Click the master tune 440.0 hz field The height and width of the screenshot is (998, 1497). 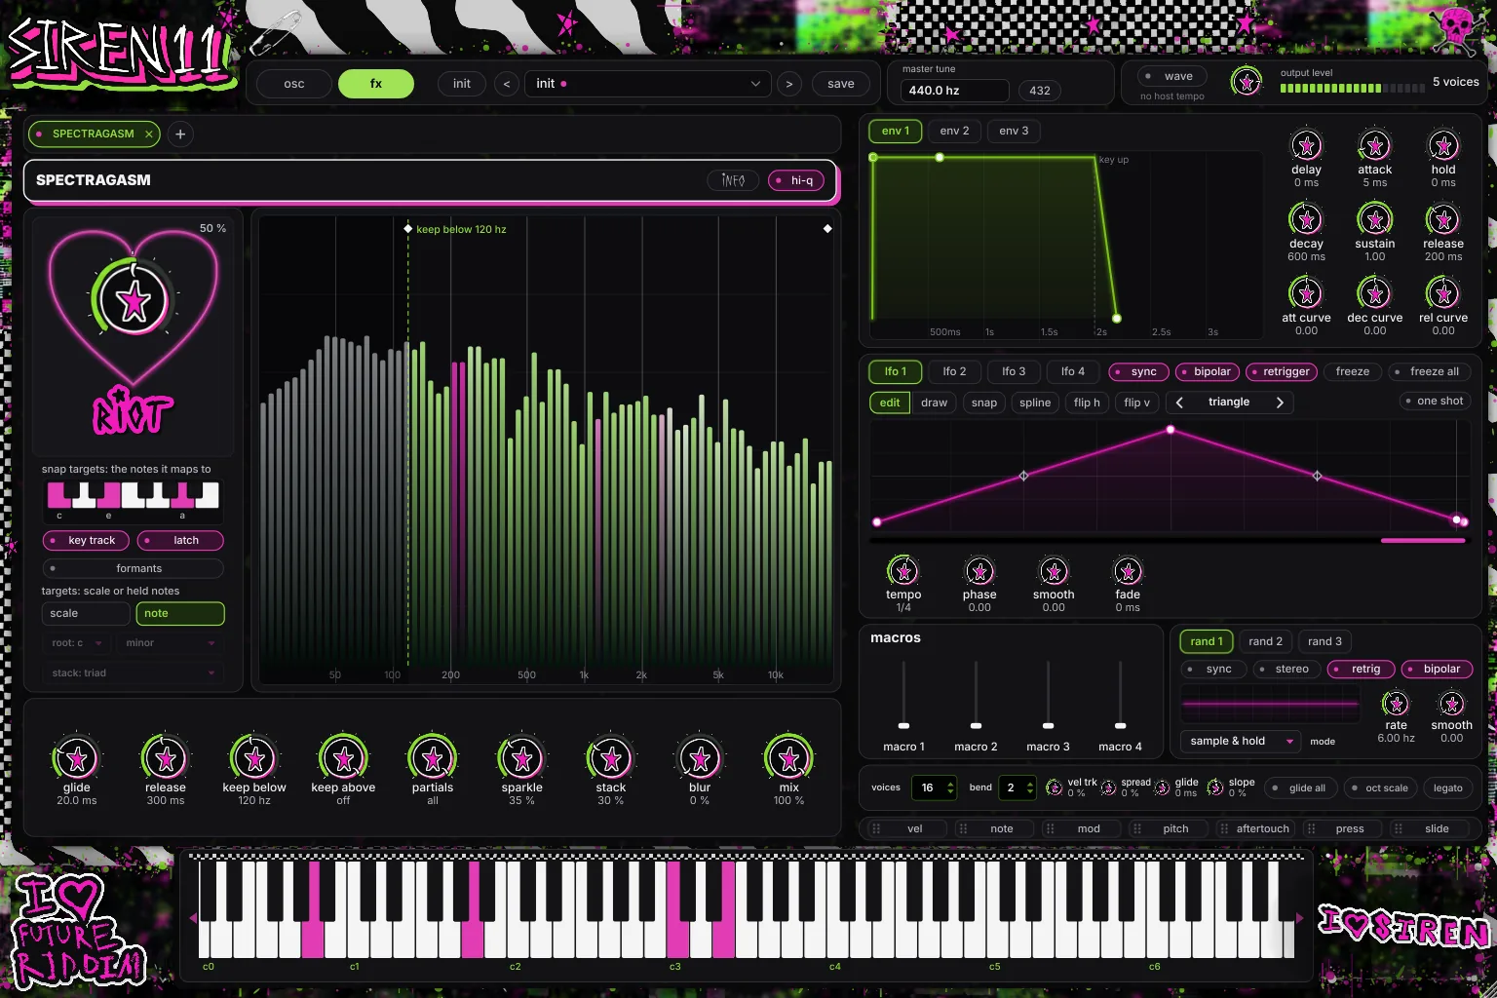coord(954,91)
